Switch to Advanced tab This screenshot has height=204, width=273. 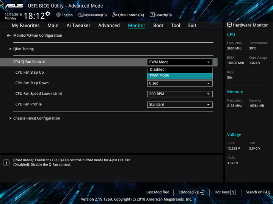(109, 26)
